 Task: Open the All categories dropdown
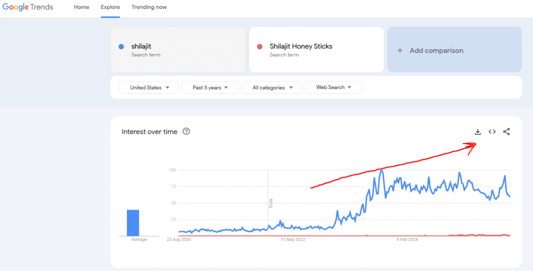(272, 87)
